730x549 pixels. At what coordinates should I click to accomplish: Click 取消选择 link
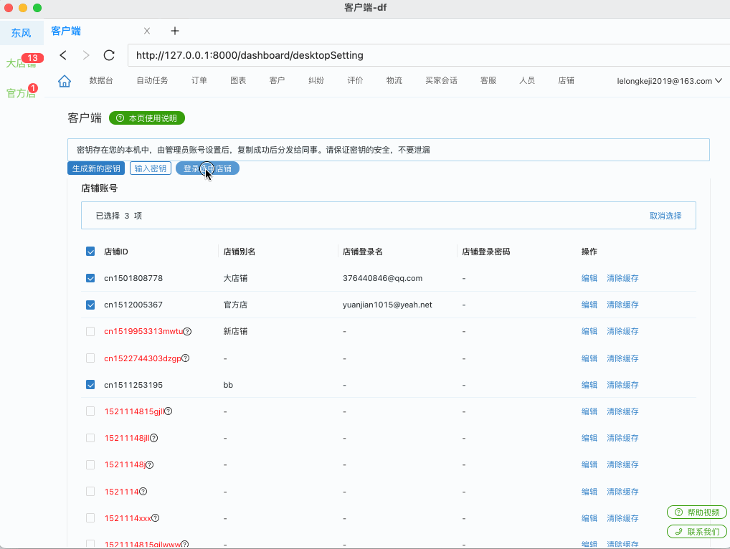coord(665,216)
